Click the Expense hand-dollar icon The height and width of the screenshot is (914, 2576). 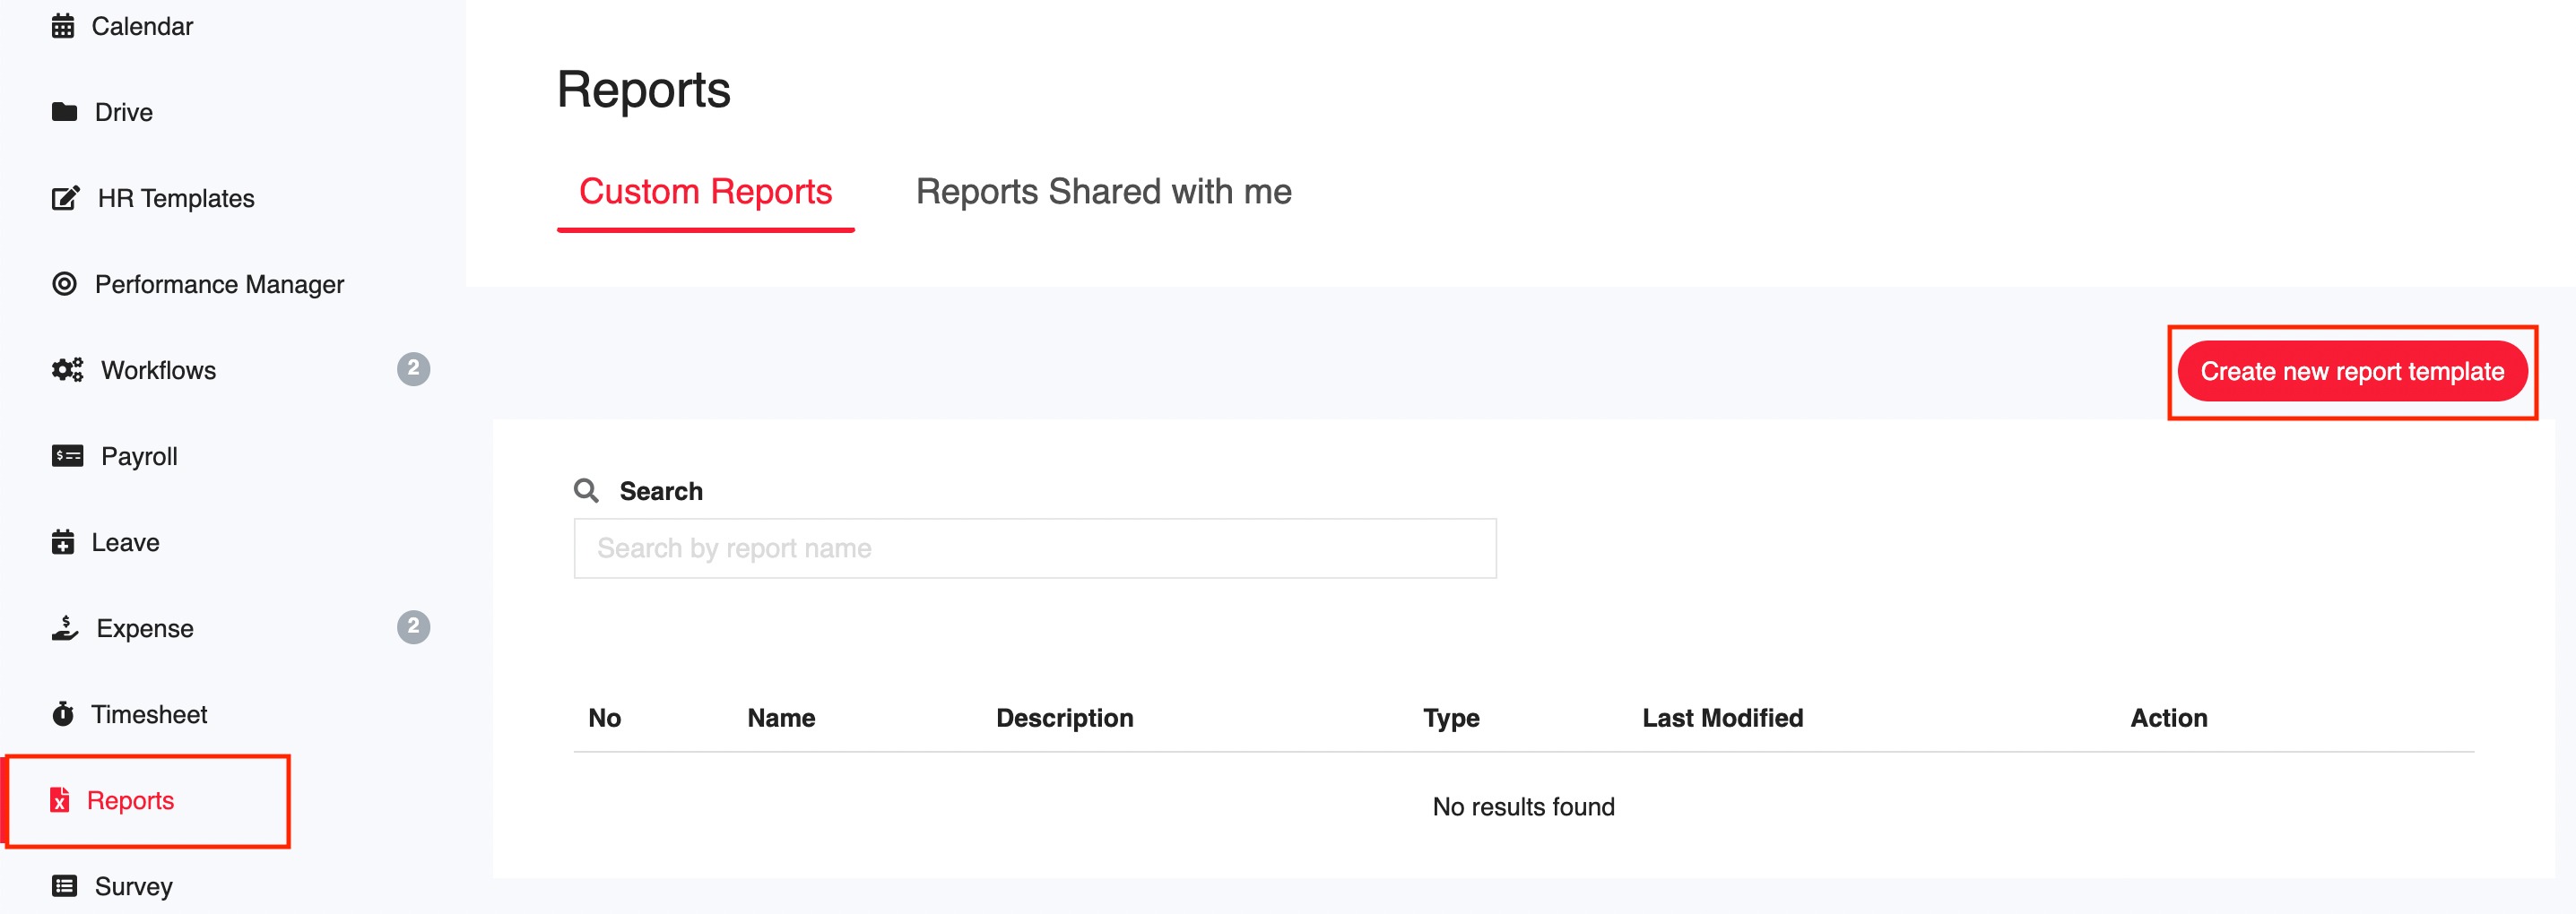pos(65,627)
